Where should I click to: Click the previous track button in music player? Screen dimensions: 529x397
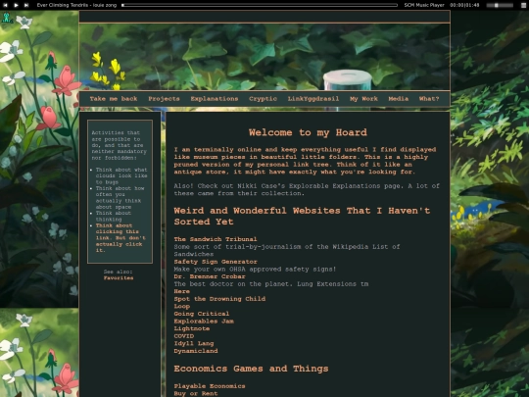pyautogui.click(x=6, y=5)
